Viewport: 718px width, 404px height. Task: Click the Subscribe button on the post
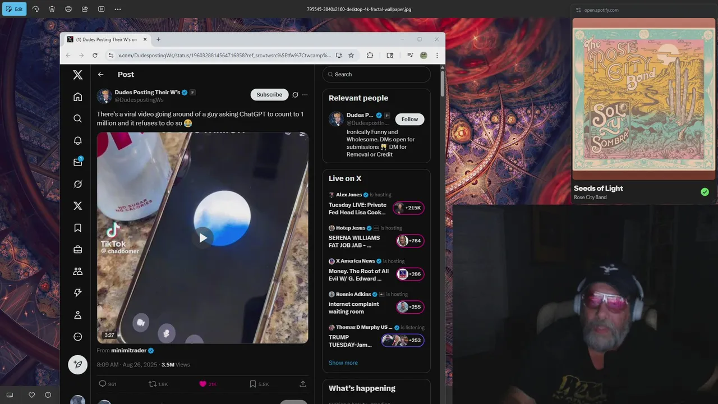[x=269, y=94]
